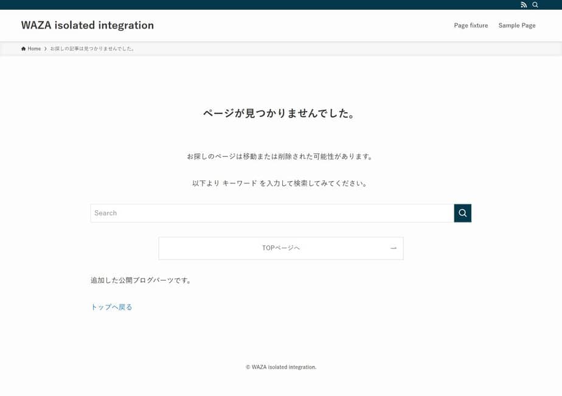Open the RSS feed icon
Viewport: 562px width, 396px height.
(524, 5)
